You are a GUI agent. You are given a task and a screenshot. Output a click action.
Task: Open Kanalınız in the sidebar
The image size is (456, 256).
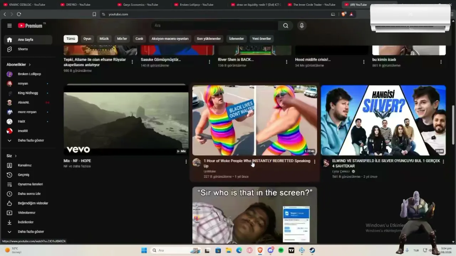point(28,165)
